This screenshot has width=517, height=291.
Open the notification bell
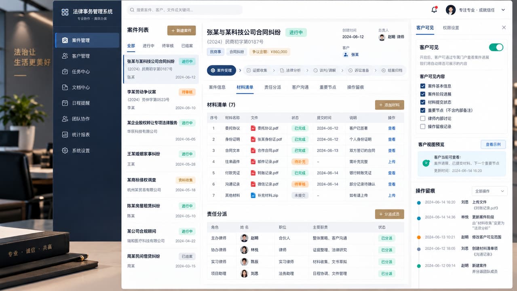coord(434,10)
